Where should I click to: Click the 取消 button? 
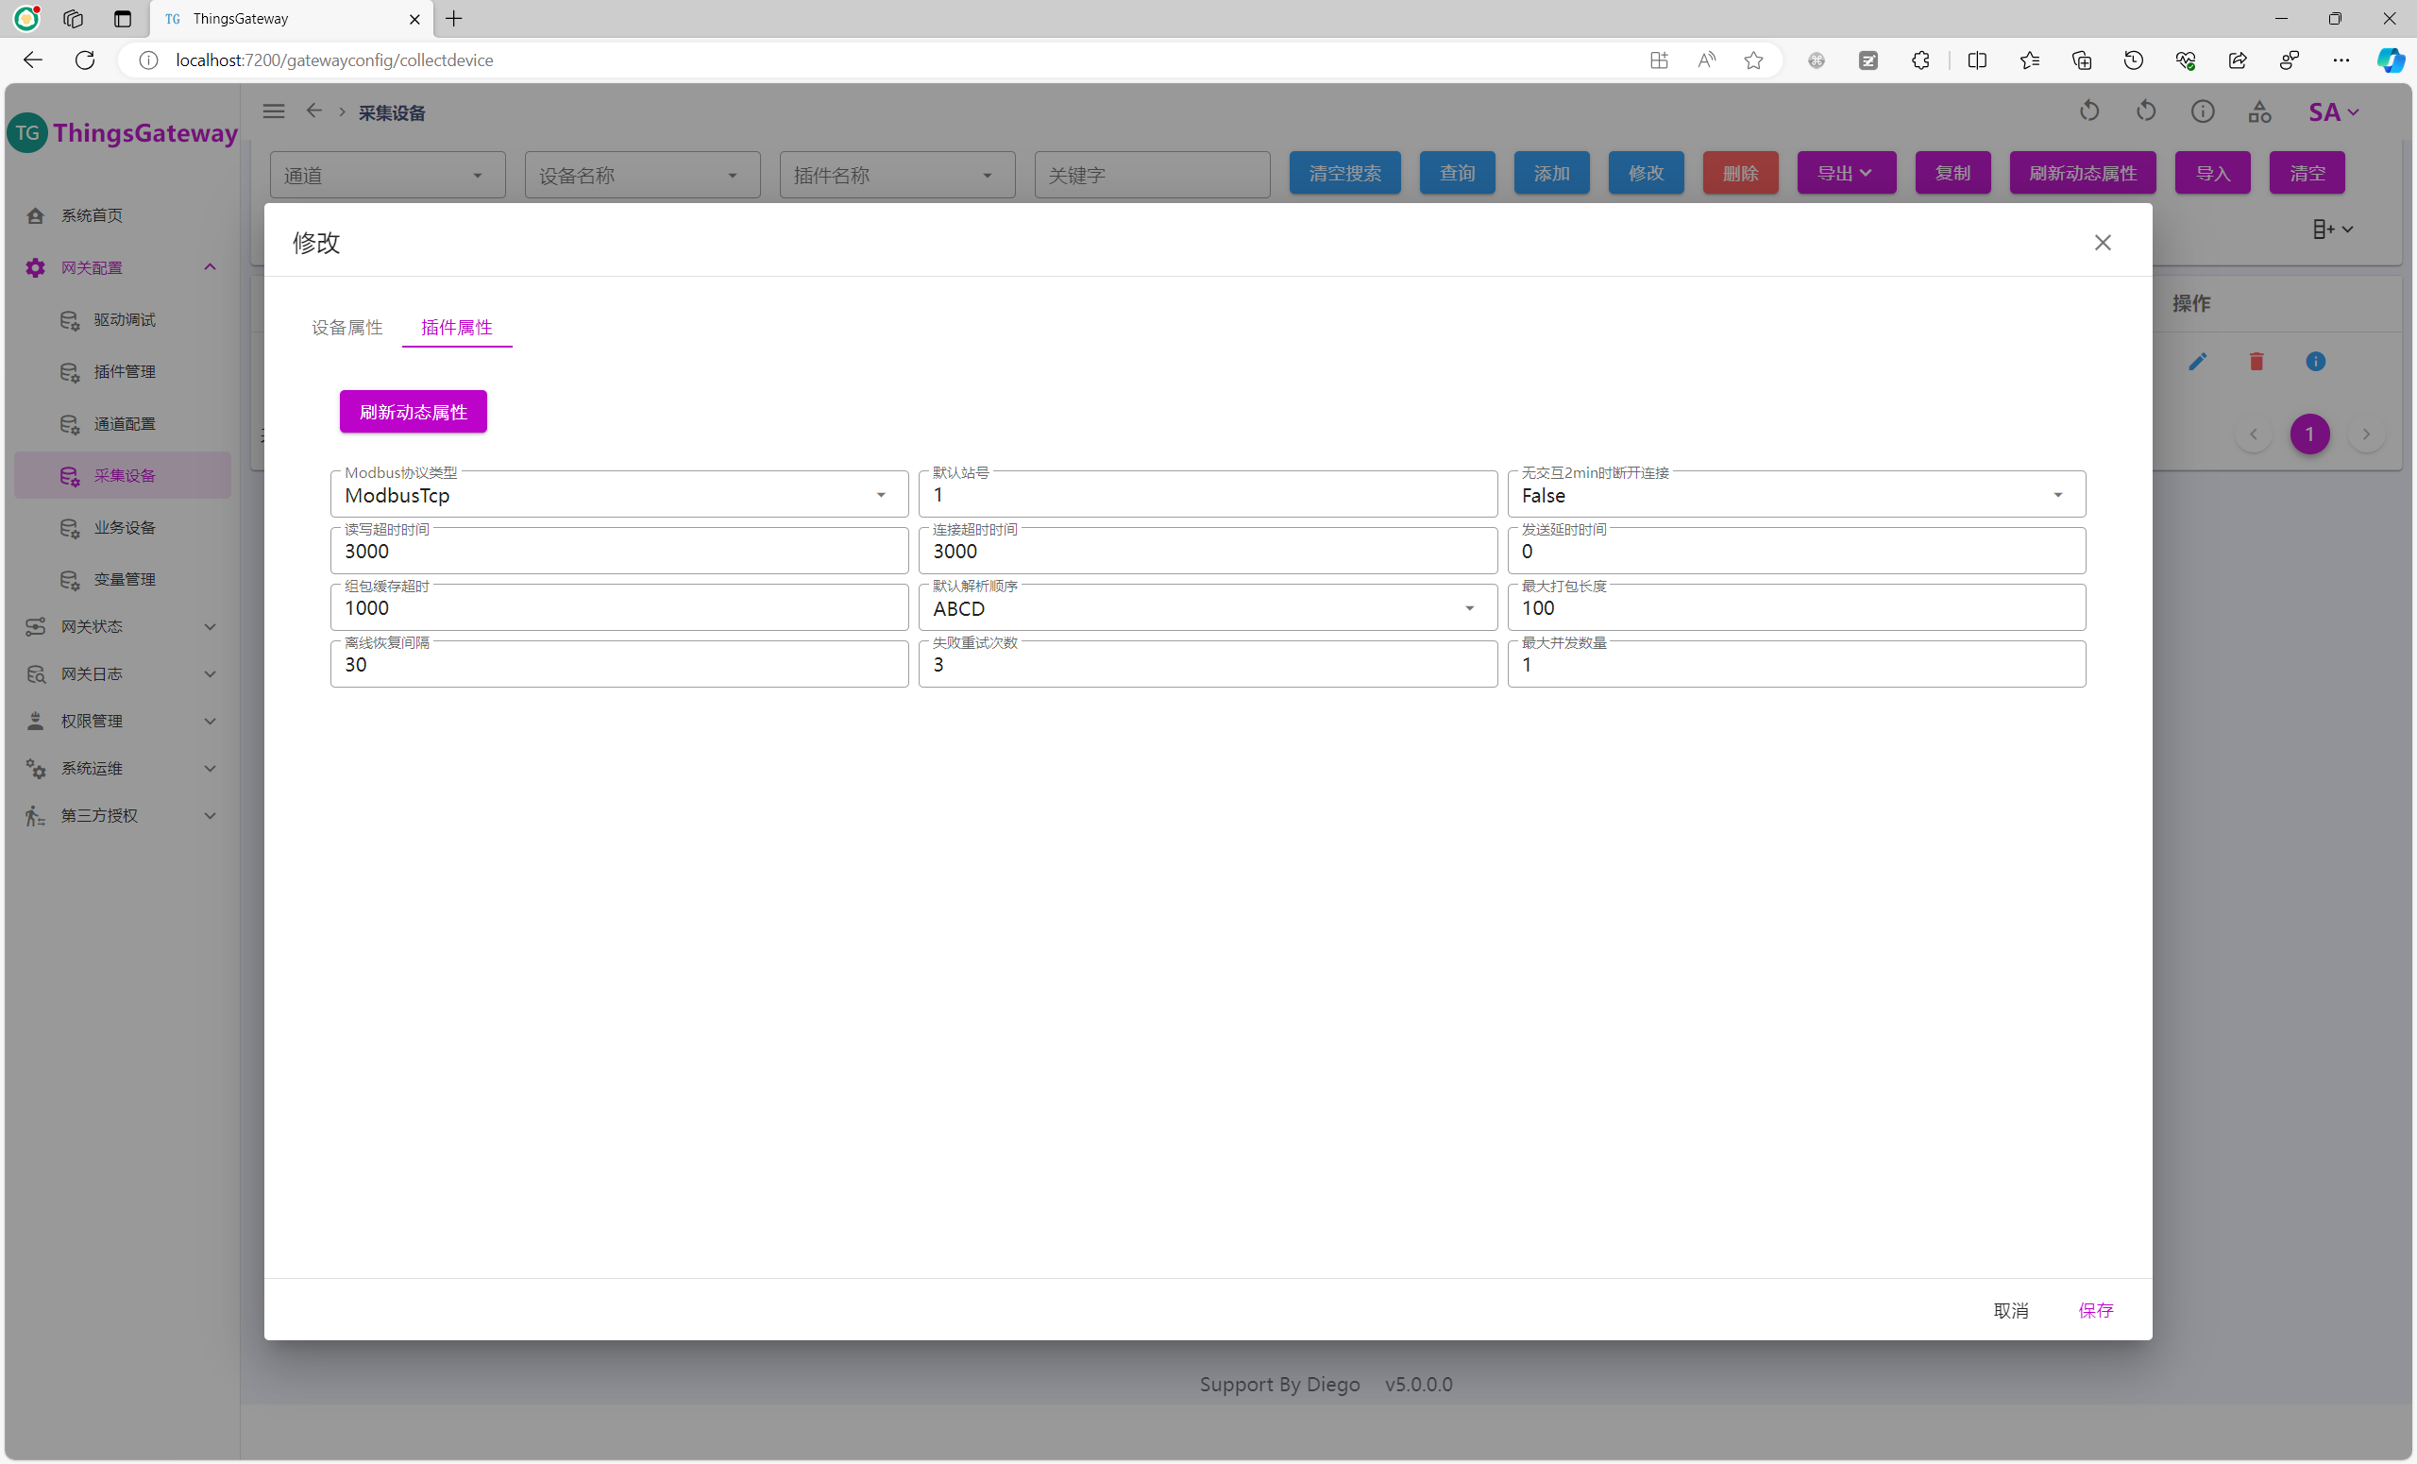(x=2010, y=1310)
